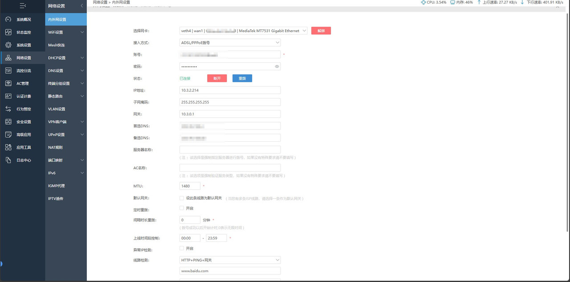Close the settings panel with X
Screen dimensions: 570x282
pyautogui.click(x=558, y=7)
